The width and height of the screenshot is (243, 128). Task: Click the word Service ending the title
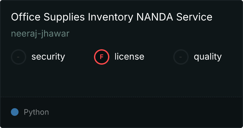tap(194, 17)
